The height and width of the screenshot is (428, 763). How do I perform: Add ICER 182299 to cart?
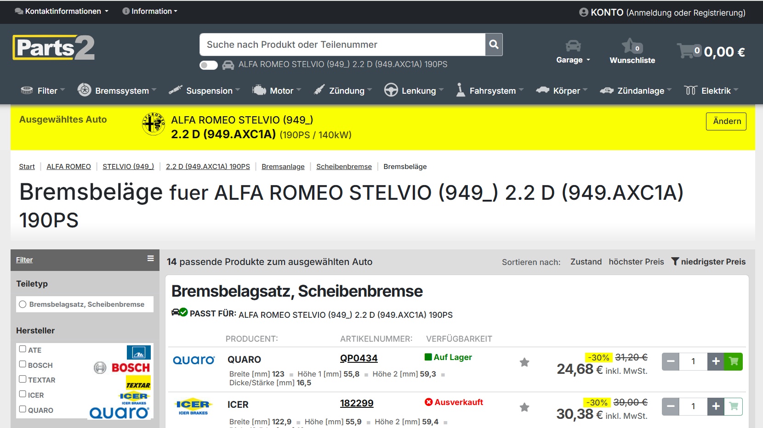[734, 406]
